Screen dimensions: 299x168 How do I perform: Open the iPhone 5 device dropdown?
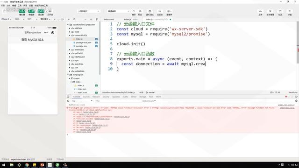pyautogui.click(x=6, y=19)
